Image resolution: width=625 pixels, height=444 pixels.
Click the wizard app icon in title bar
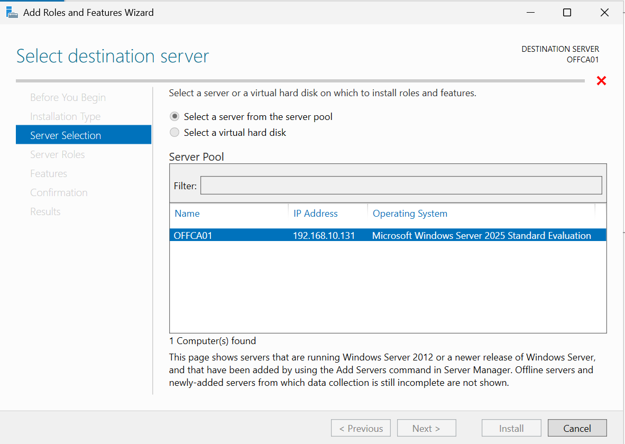(x=12, y=12)
